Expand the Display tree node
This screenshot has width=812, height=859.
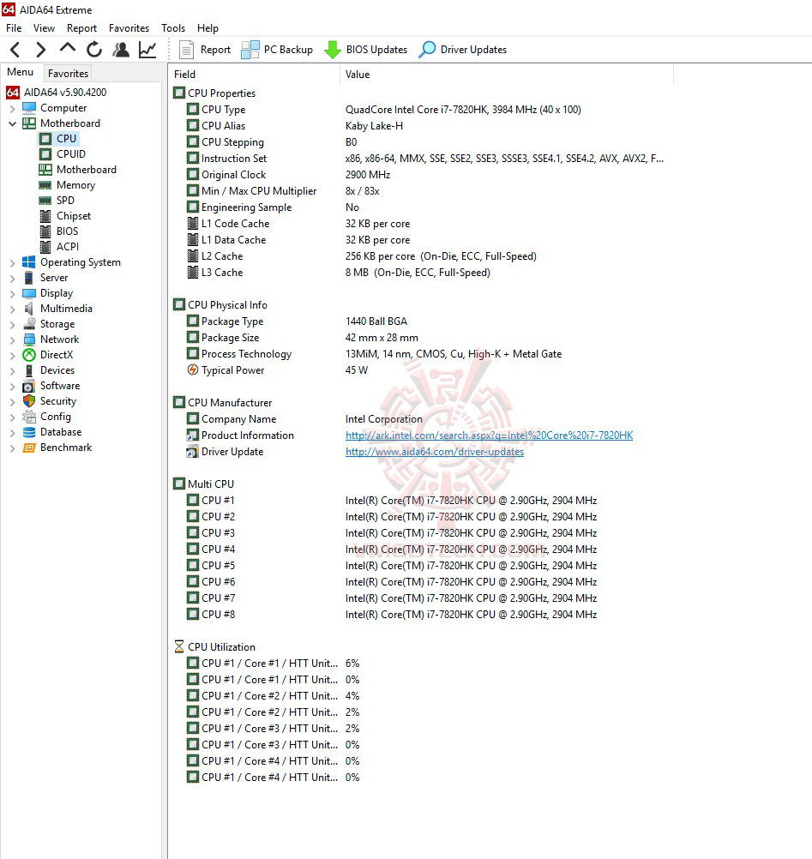pyautogui.click(x=13, y=294)
